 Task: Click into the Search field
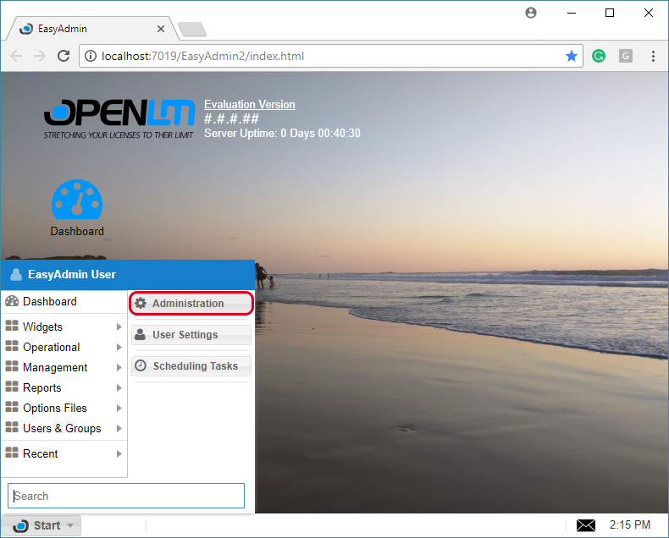(x=126, y=496)
